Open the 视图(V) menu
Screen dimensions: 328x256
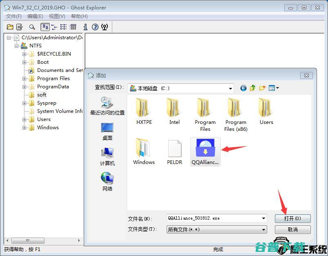pos(57,16)
